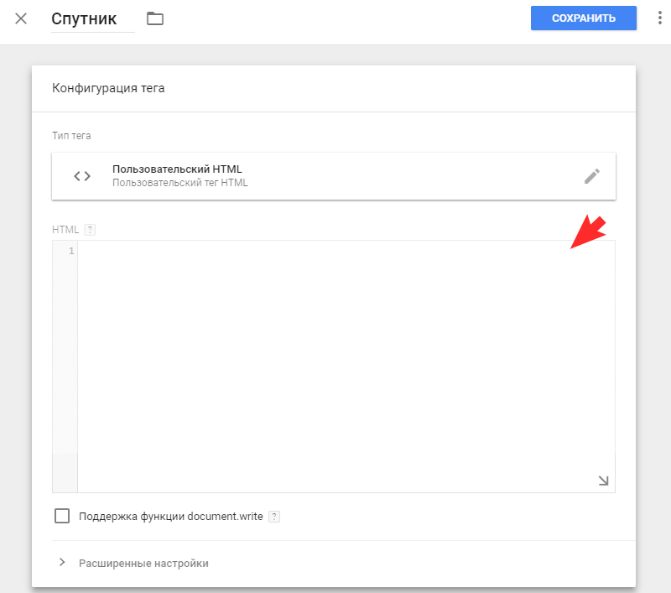
Task: Click line number 1 in the editor gutter
Action: point(71,251)
